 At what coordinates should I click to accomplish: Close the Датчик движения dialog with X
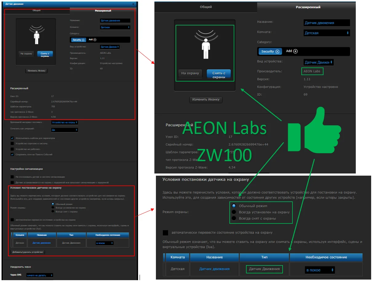click(x=133, y=4)
